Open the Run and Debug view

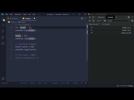pyautogui.click(x=3, y=37)
